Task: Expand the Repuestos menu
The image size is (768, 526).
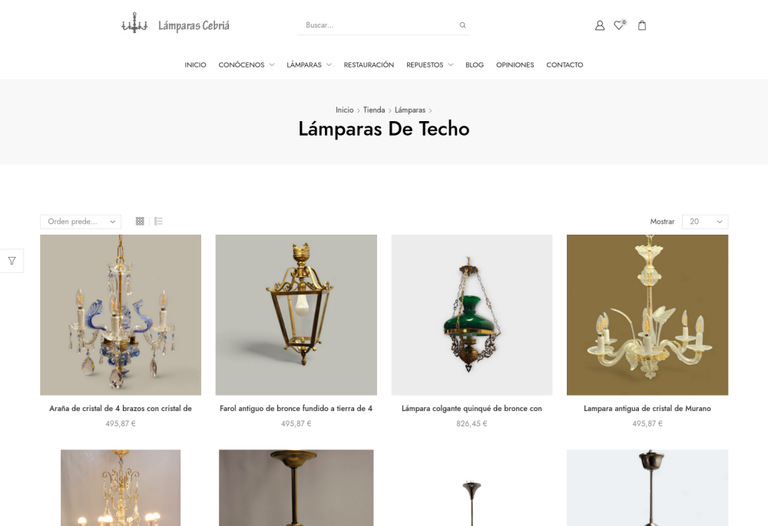Action: click(x=429, y=64)
